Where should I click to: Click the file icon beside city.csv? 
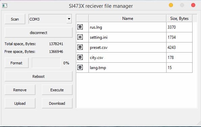coord(80,57)
